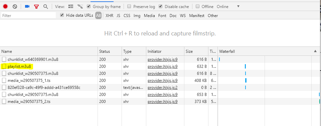
Task: Filter requests by Media type
Action: [149, 16]
